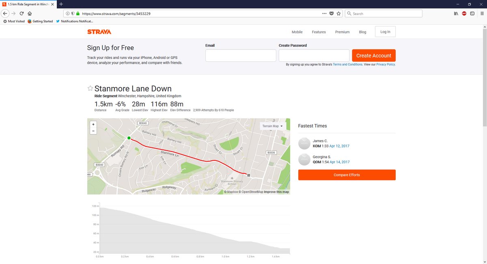Open tracking protection shield icon
The height and width of the screenshot is (264, 487).
pos(73,13)
